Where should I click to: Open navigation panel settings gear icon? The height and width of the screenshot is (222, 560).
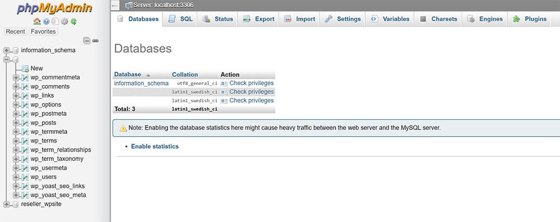coord(64,21)
